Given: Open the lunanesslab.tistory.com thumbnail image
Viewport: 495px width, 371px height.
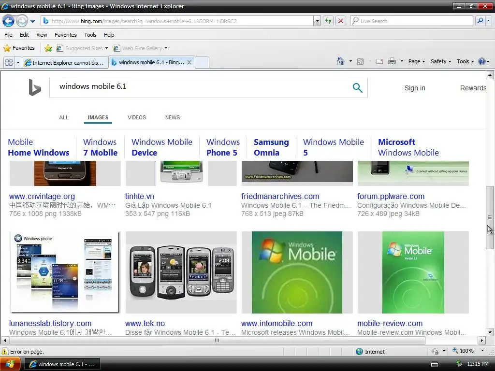Looking at the screenshot, I should pos(65,272).
